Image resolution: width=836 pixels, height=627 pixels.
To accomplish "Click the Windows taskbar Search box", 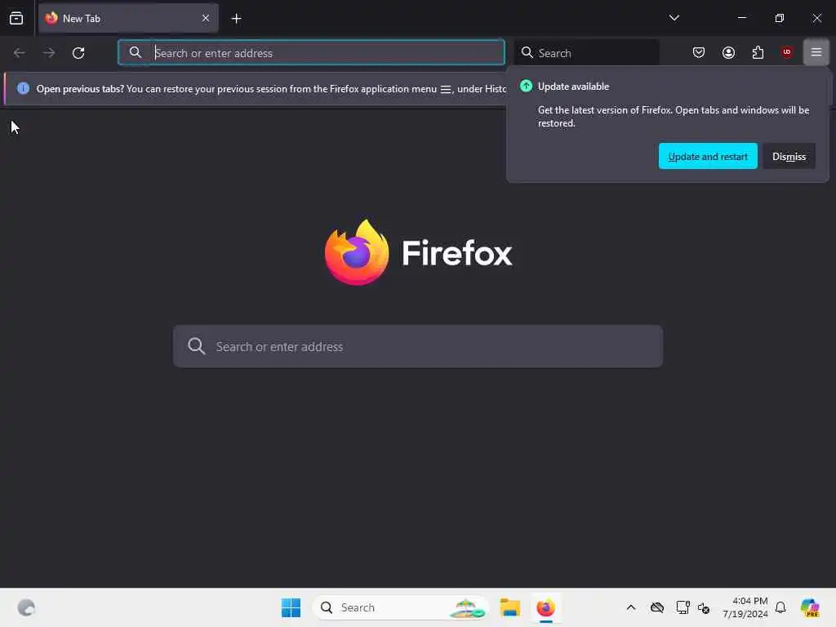I will coord(401,607).
